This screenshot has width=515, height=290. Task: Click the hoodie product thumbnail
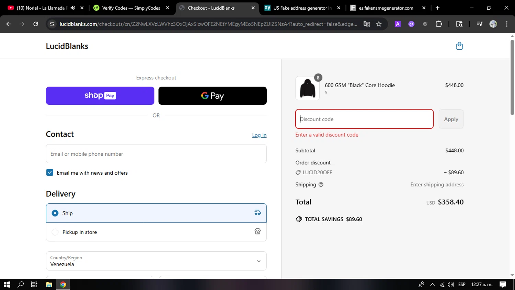tap(308, 88)
